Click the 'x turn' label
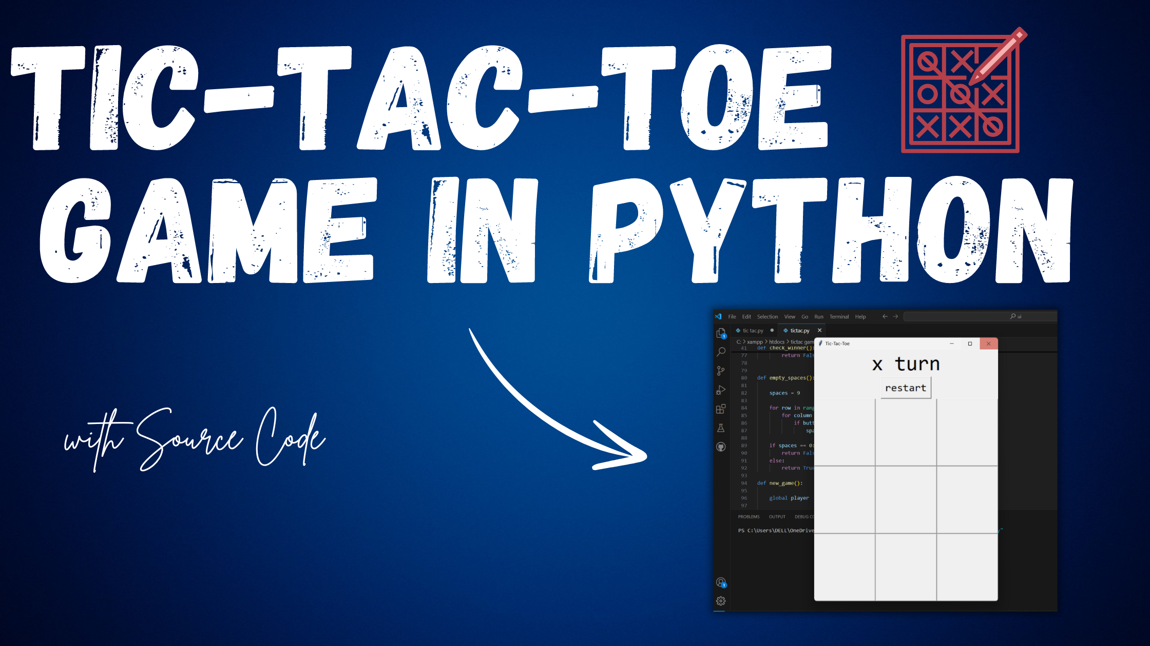This screenshot has height=646, width=1150. (x=906, y=364)
